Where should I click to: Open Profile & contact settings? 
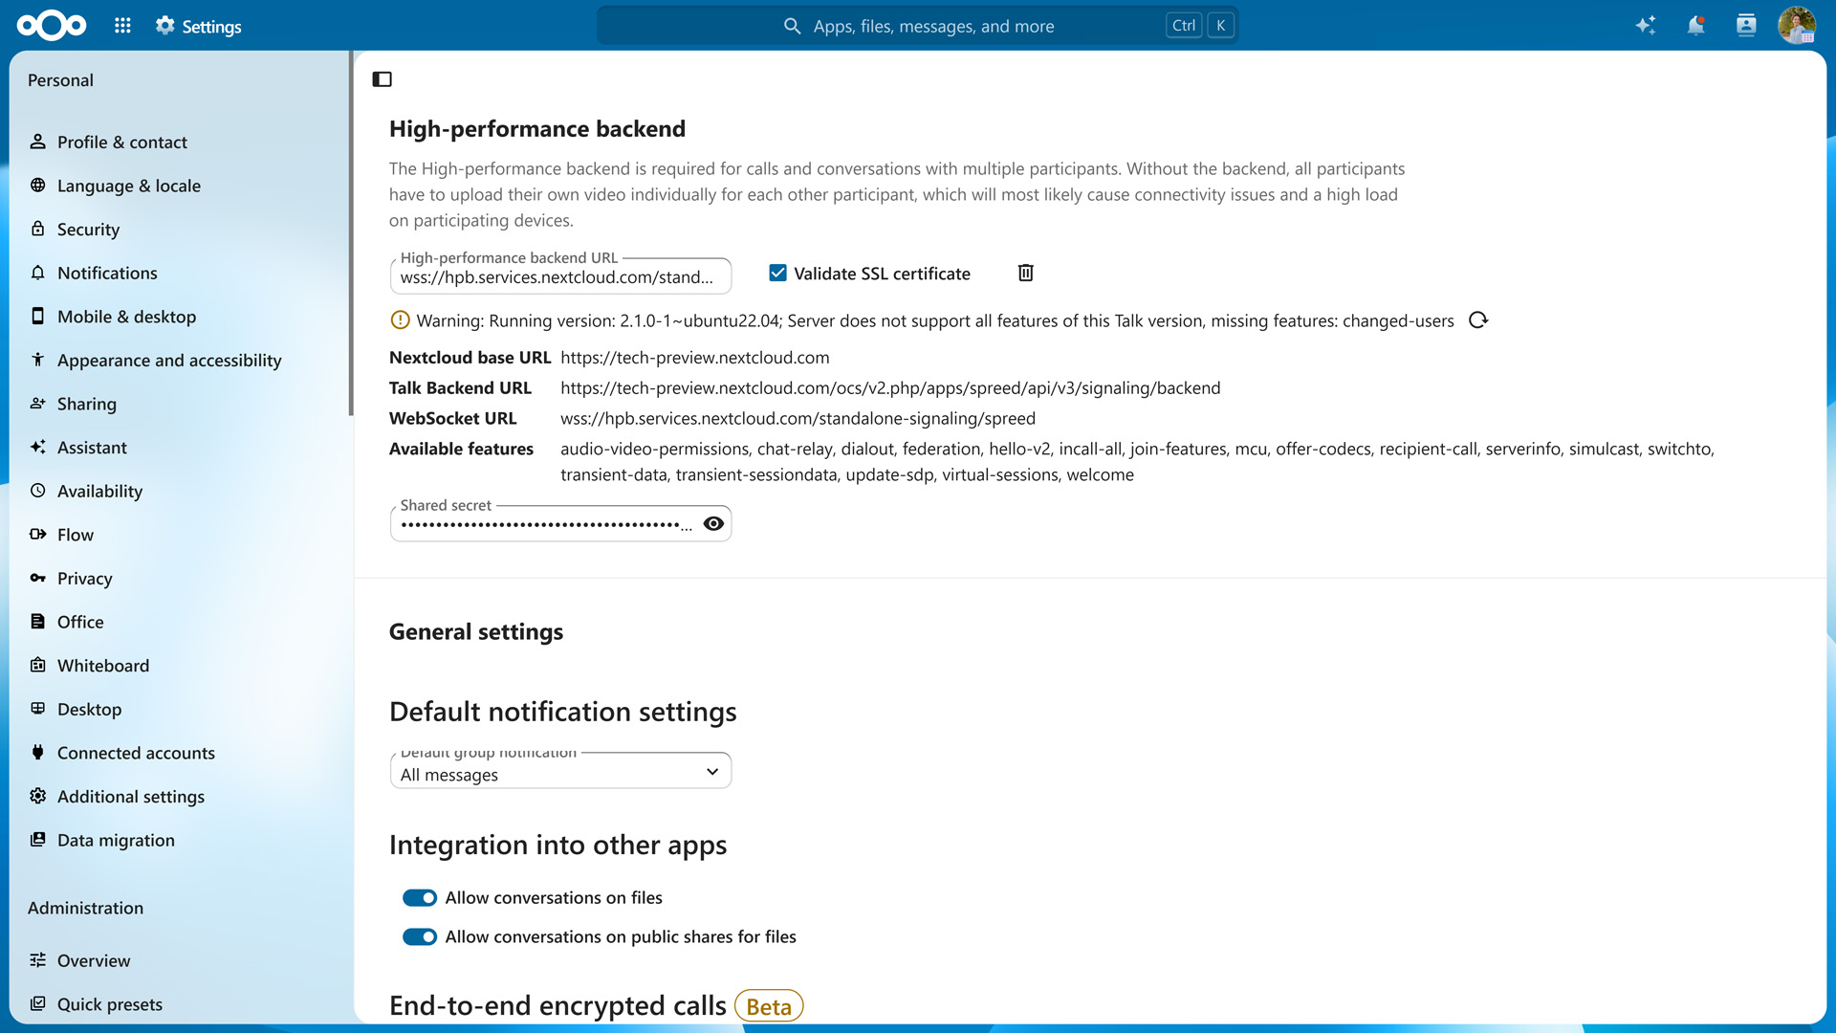click(x=180, y=143)
